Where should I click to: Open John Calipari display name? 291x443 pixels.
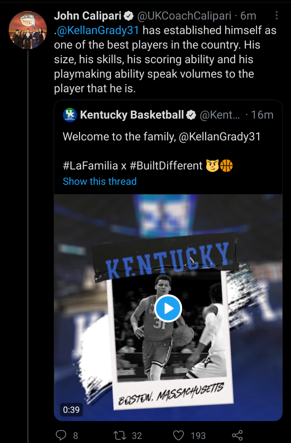coord(87,15)
